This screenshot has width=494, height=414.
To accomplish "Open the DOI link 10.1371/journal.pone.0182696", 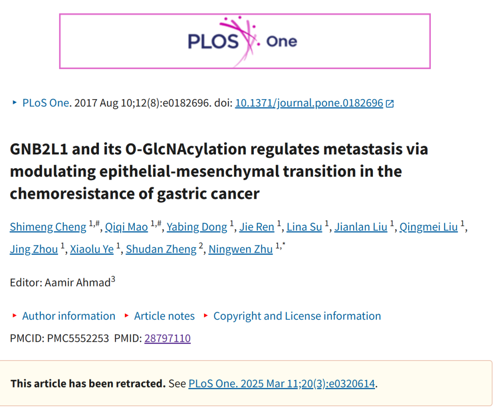I will coord(309,103).
